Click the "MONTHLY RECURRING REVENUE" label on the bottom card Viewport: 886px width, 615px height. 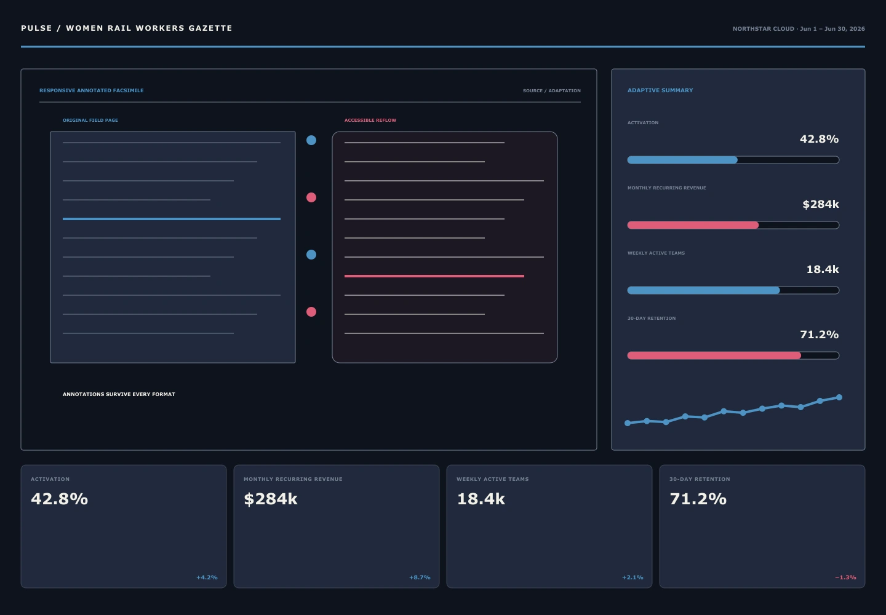coord(293,479)
